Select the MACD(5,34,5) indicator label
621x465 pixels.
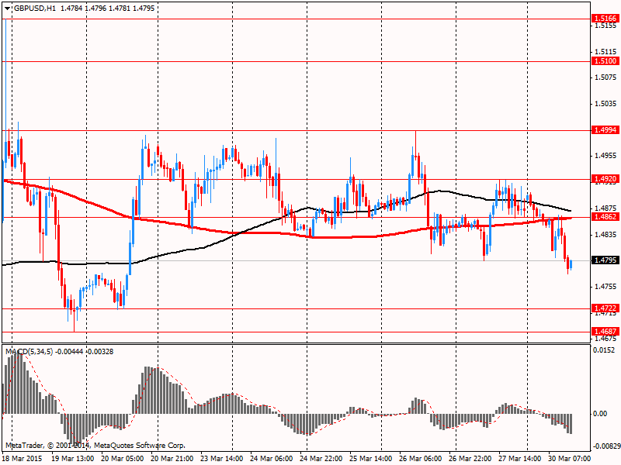(x=29, y=351)
